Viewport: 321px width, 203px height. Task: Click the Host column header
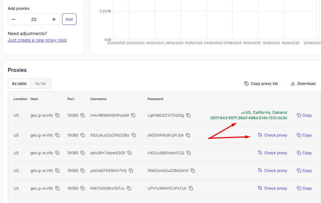click(34, 99)
